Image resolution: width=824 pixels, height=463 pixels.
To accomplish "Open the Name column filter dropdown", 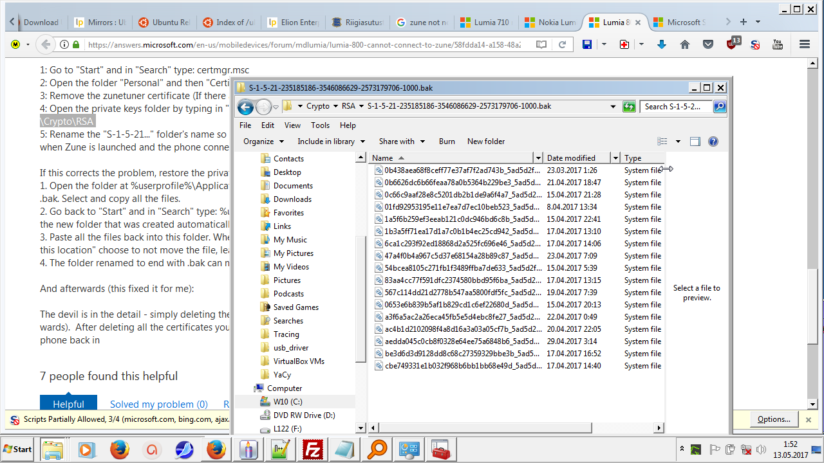I will coord(538,158).
